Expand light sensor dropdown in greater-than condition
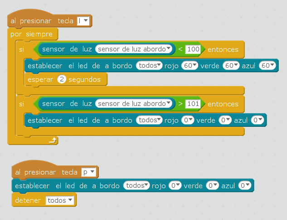This screenshot has width=287, height=220. pyautogui.click(x=135, y=104)
